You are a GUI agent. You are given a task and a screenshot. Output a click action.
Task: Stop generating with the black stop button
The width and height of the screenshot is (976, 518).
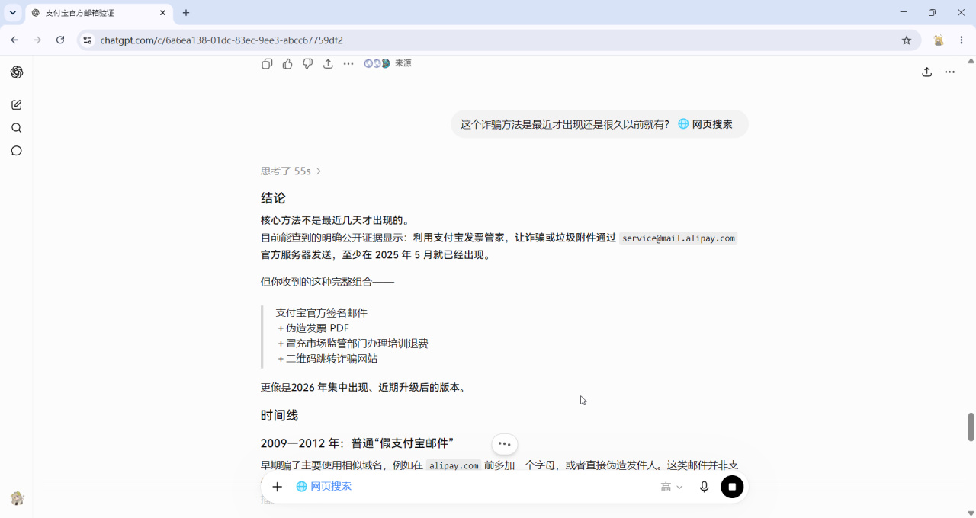click(732, 487)
